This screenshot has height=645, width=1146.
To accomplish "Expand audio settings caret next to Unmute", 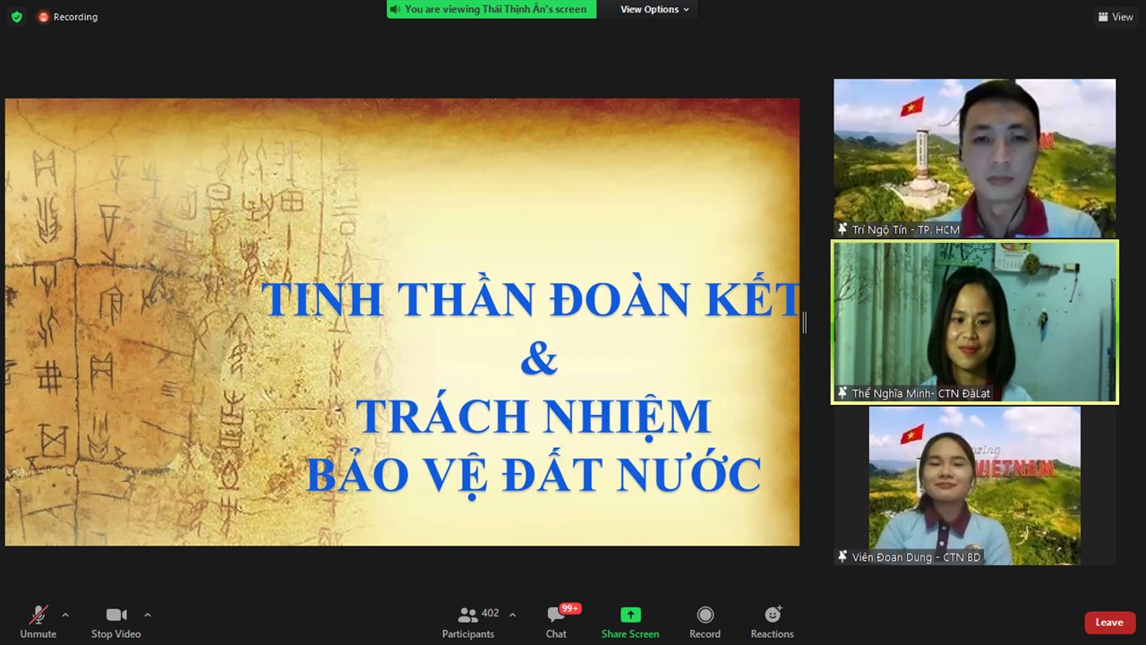I will (x=65, y=615).
